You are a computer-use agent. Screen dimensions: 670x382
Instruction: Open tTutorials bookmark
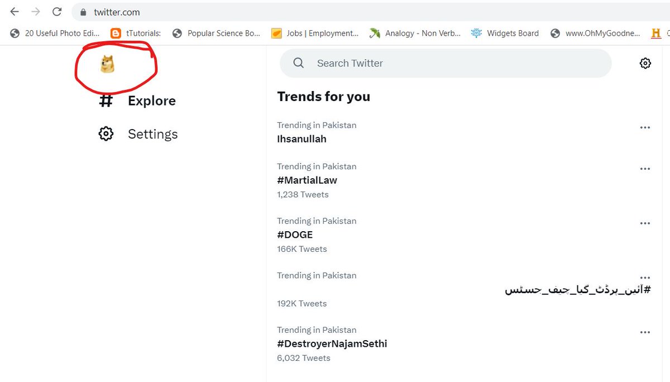(x=136, y=33)
